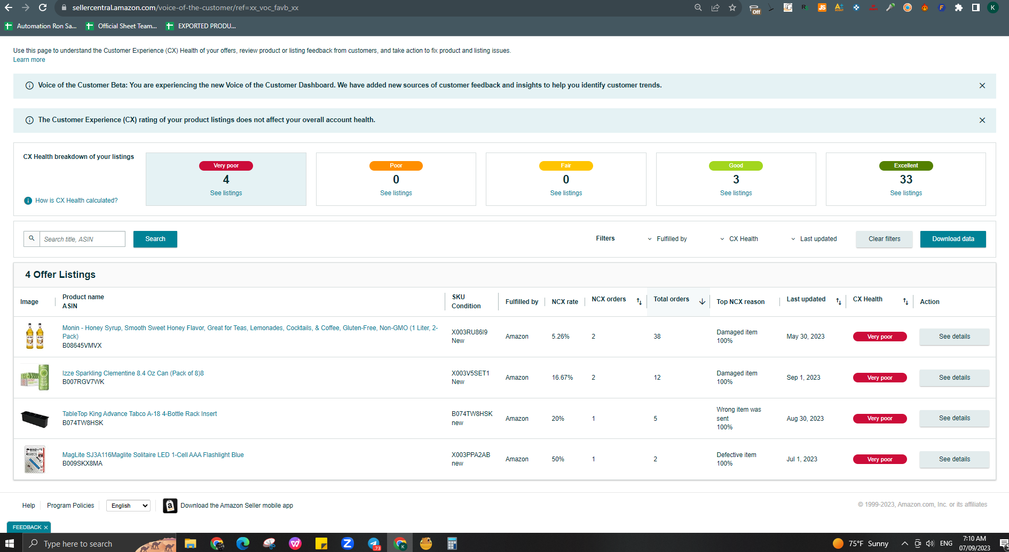
Task: Open File Explorer from the taskbar
Action: pos(191,543)
